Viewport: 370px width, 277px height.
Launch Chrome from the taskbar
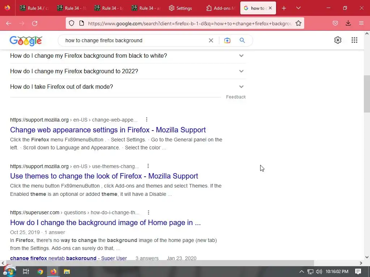pyautogui.click(x=40, y=272)
